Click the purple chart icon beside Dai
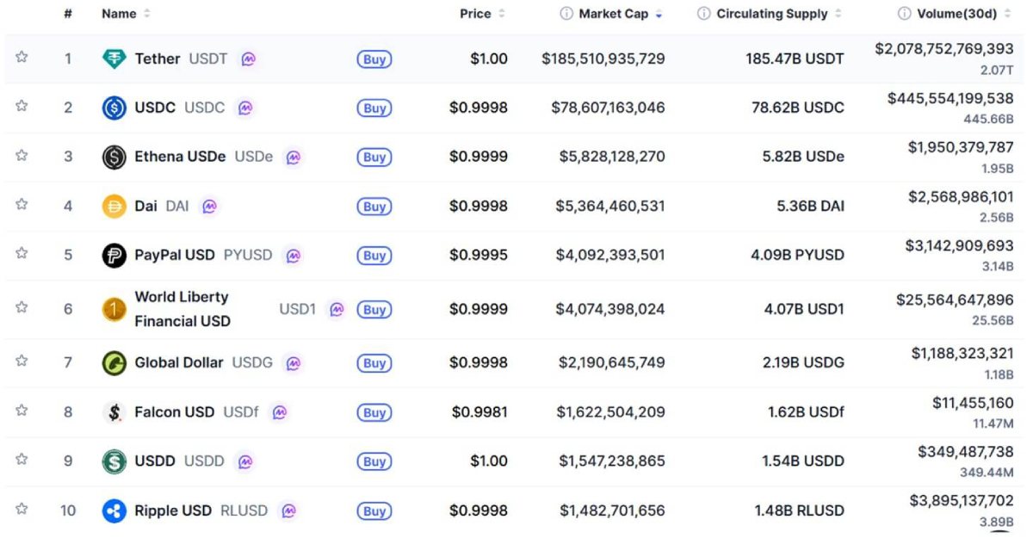 point(209,207)
